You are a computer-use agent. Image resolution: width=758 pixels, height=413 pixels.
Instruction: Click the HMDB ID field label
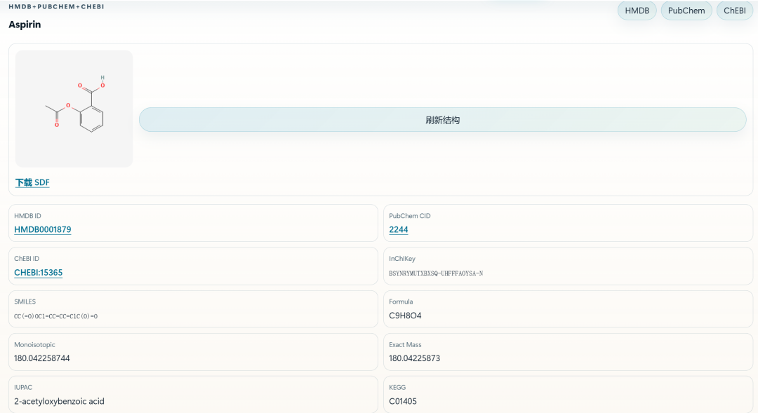27,216
